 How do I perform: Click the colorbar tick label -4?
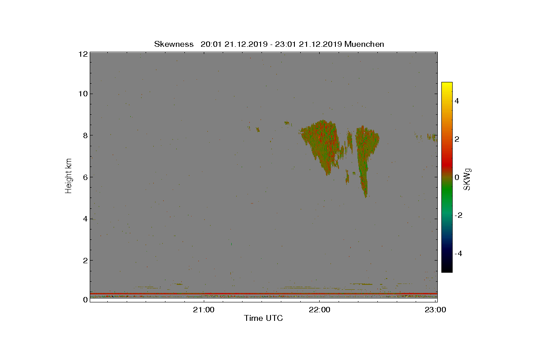click(x=458, y=253)
